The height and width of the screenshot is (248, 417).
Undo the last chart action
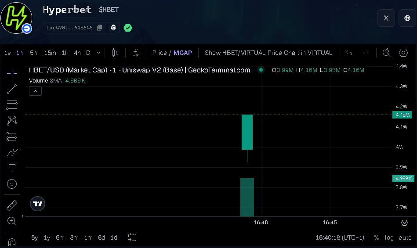(349, 53)
